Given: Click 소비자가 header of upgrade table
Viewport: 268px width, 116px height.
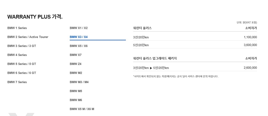Looking at the screenshot, I should click(251, 58).
